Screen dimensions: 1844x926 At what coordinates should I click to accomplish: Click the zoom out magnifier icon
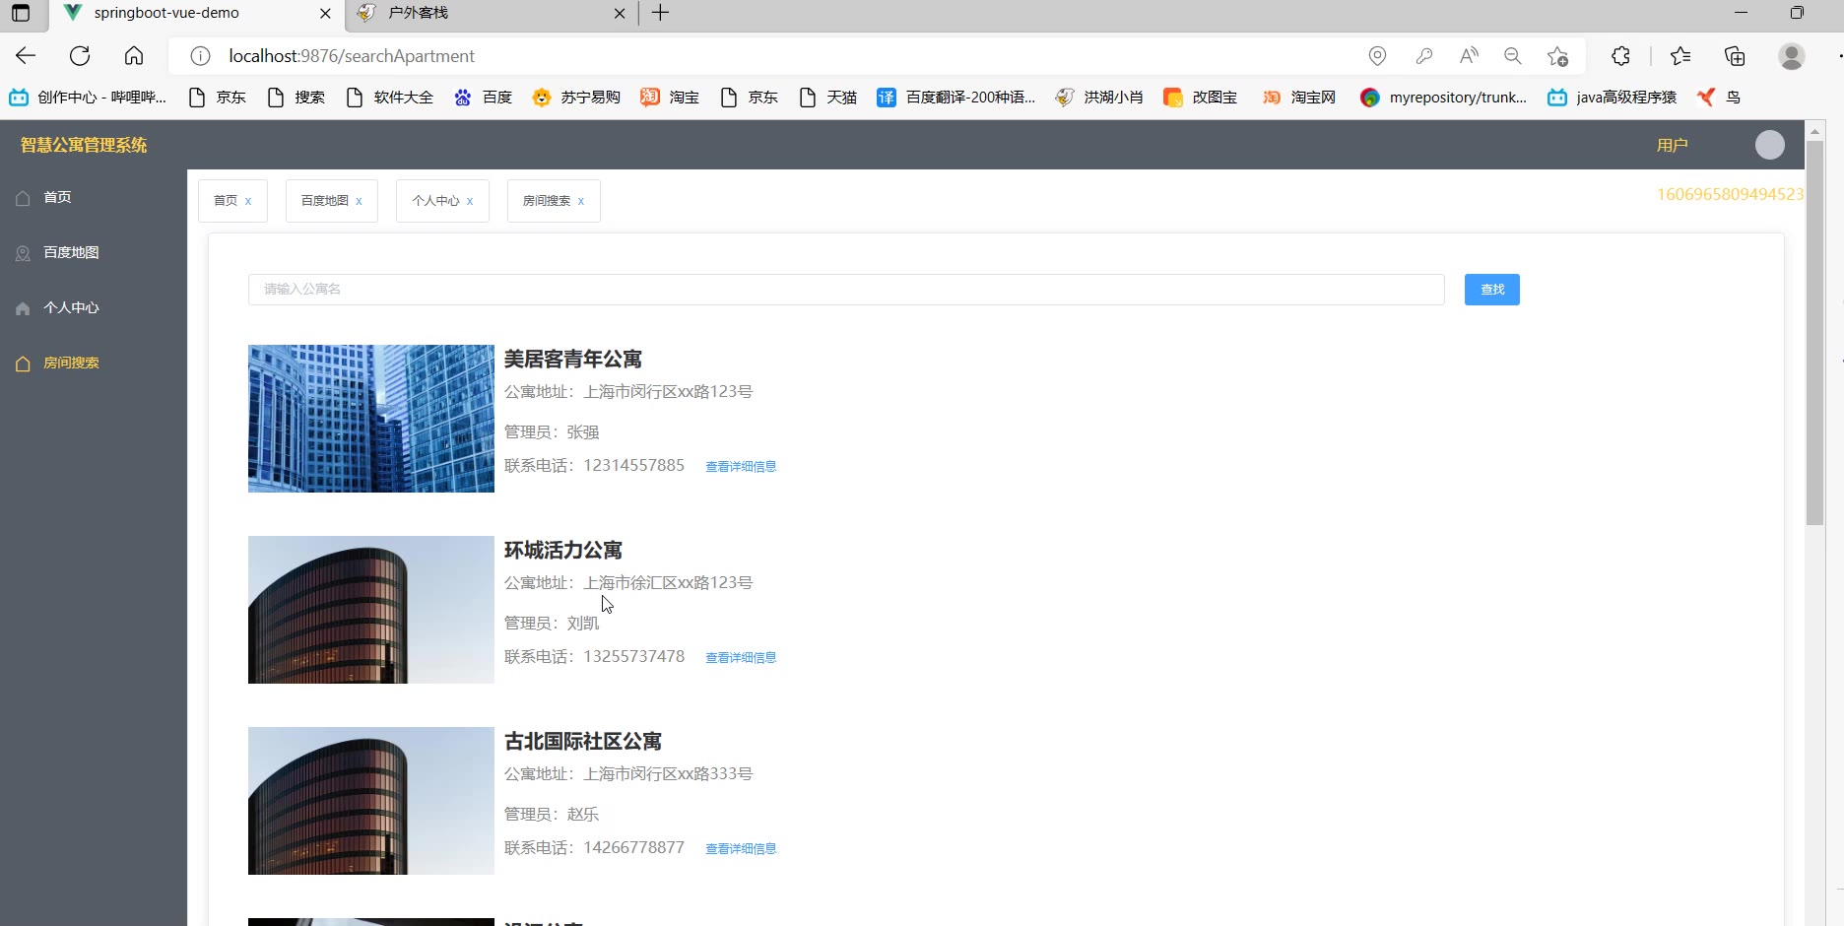coord(1513,56)
